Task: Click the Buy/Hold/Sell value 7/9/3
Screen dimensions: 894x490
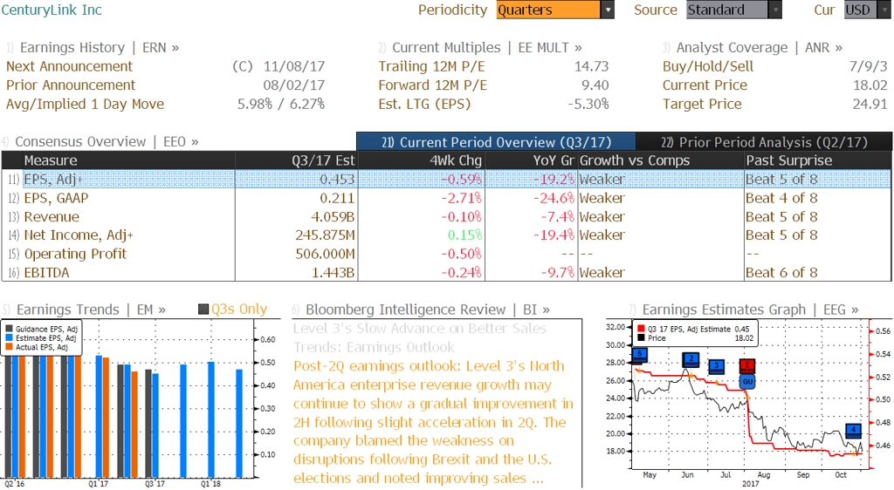Action: click(x=868, y=66)
